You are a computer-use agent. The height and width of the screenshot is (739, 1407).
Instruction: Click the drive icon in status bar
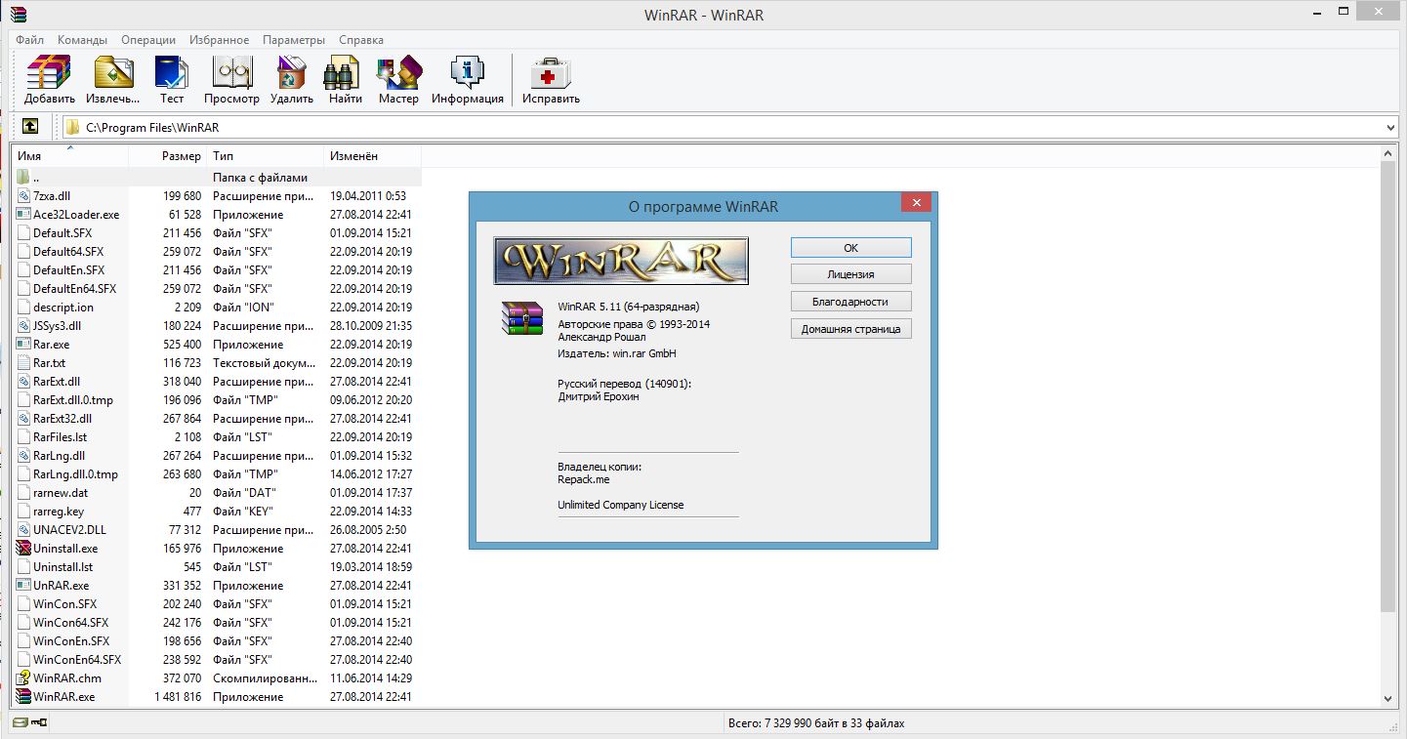coord(20,723)
